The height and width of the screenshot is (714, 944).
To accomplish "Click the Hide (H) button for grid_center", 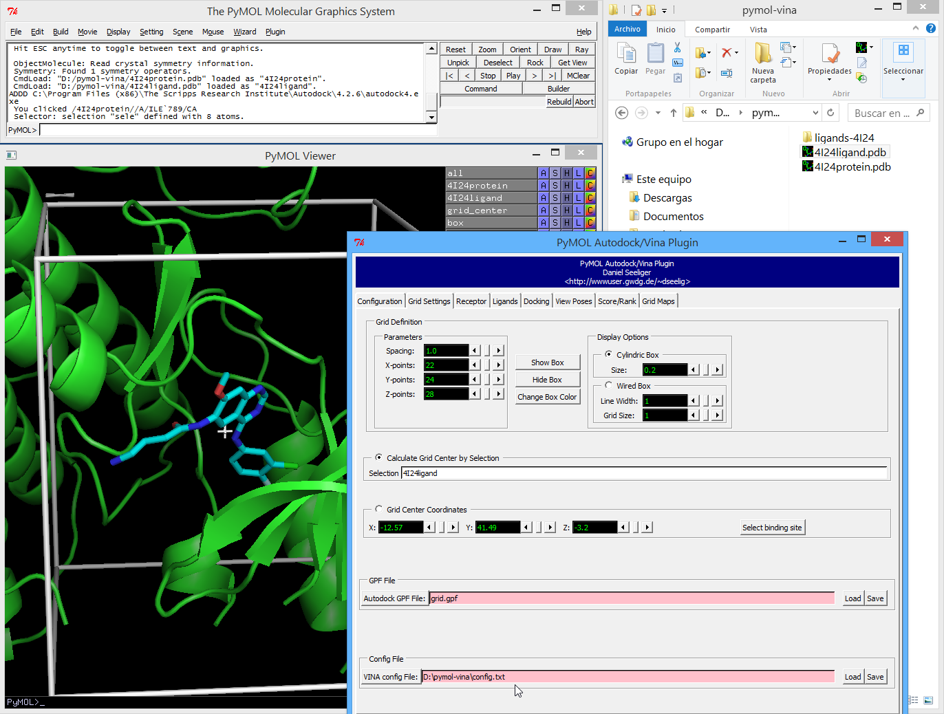I will tap(567, 210).
